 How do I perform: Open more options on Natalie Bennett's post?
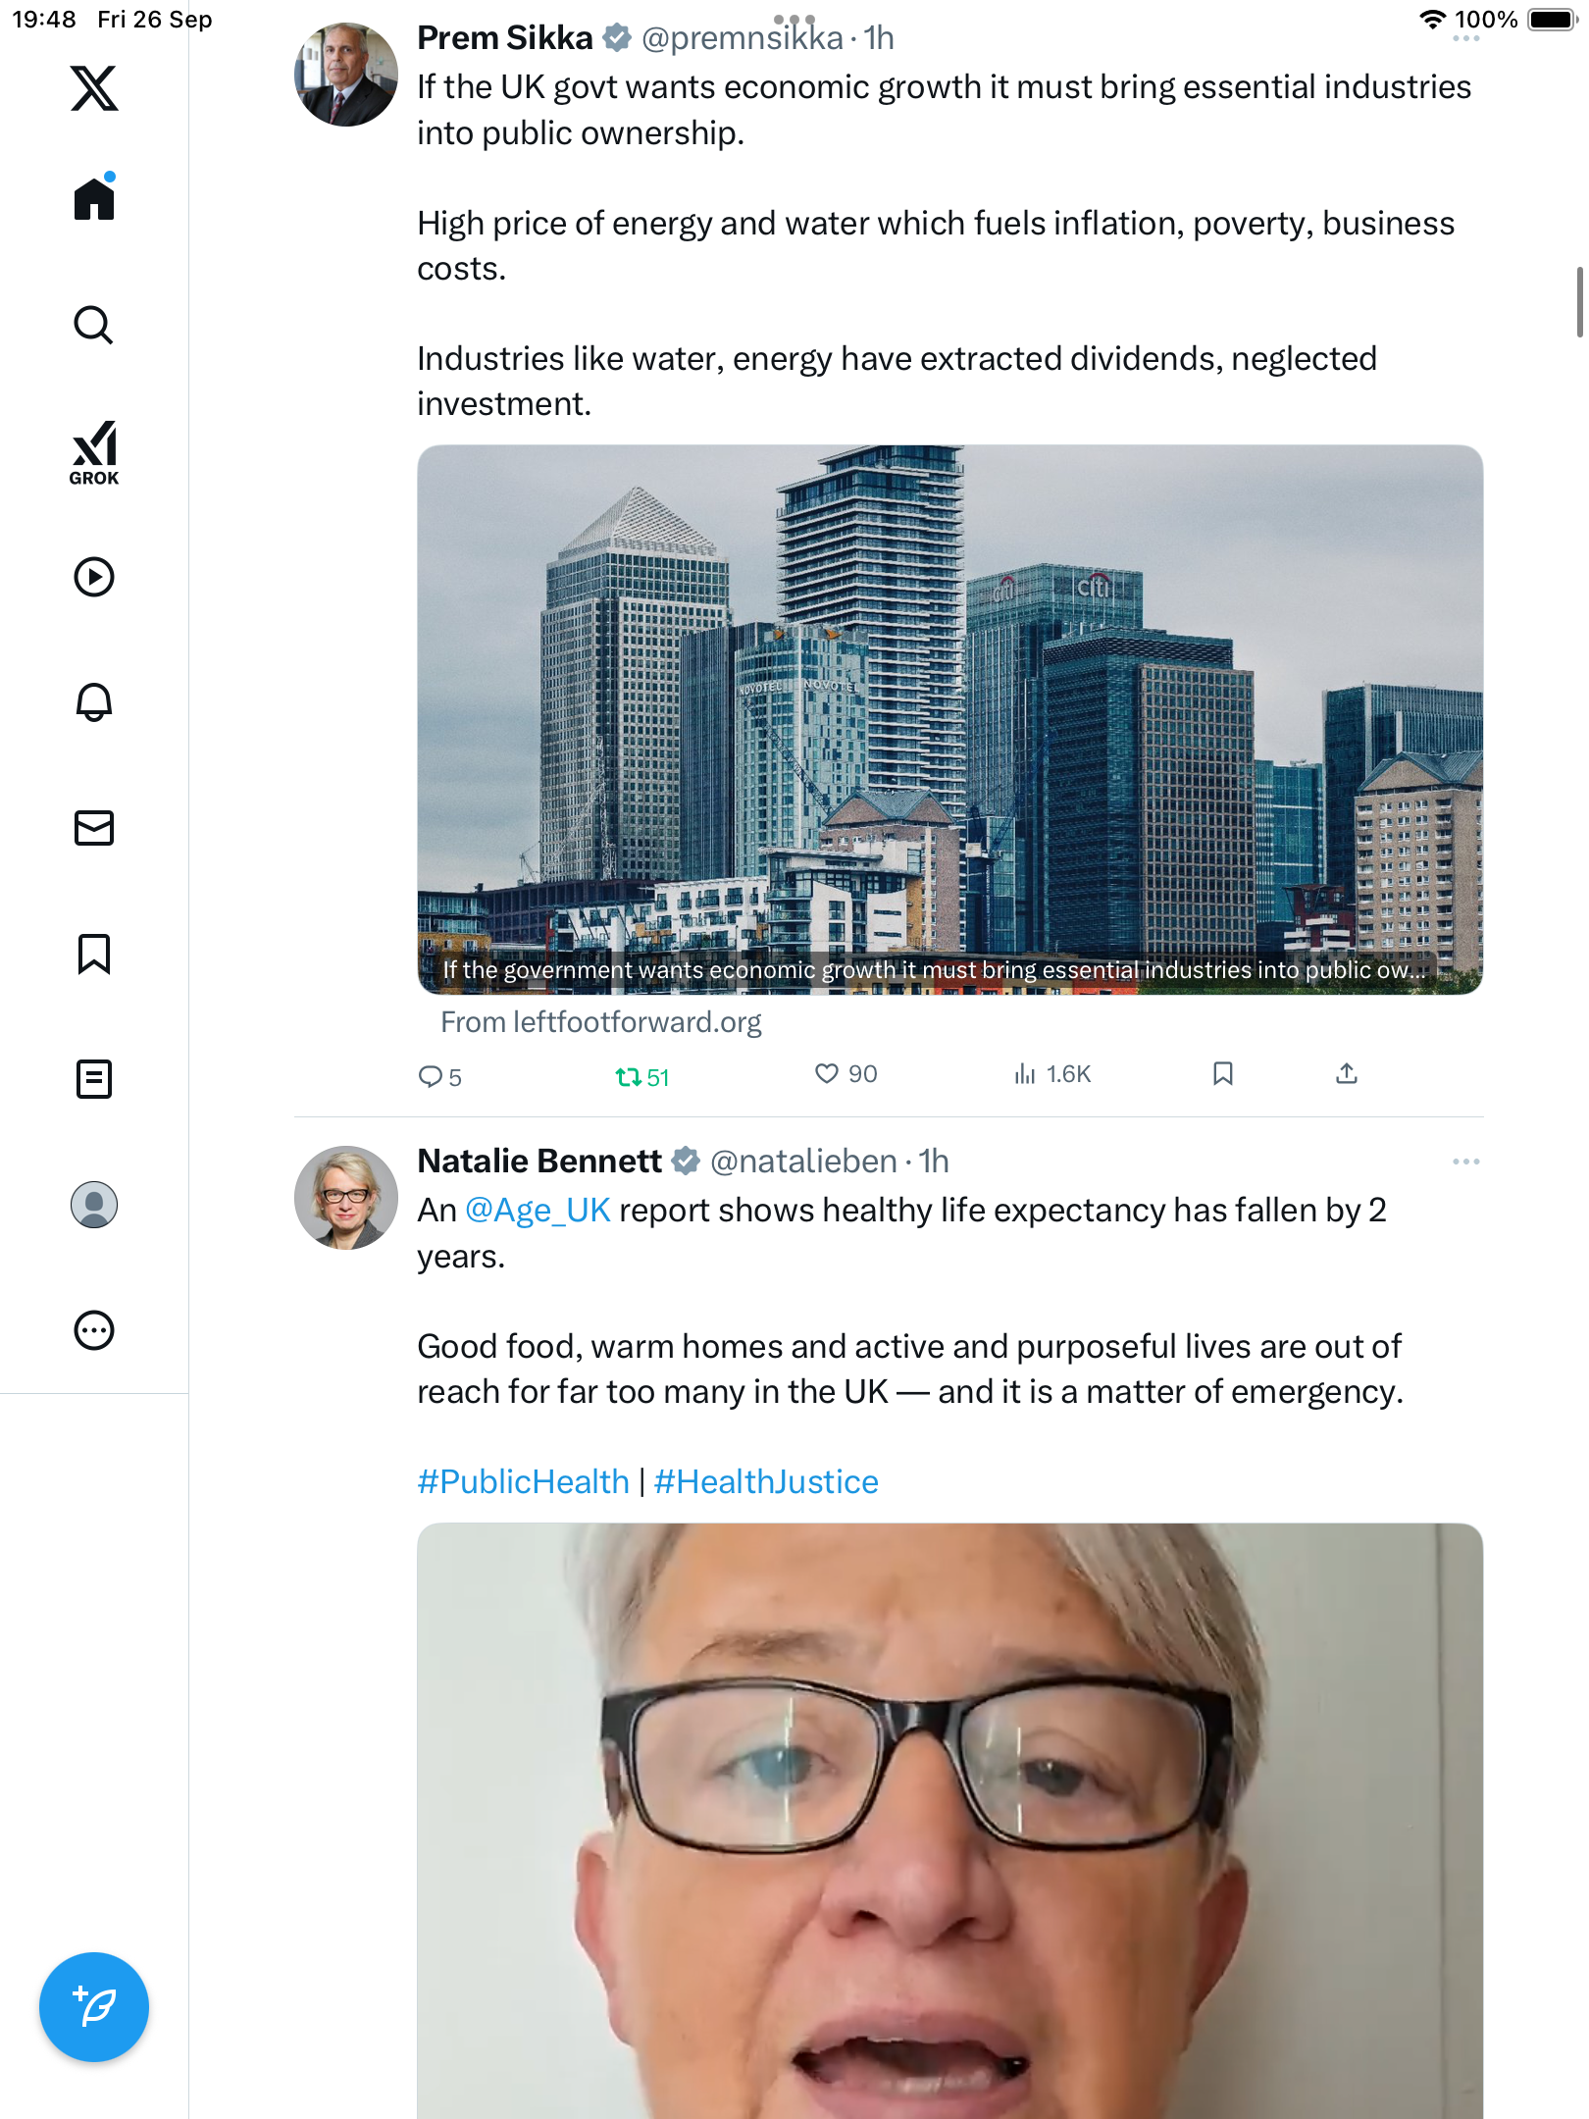click(1465, 1162)
